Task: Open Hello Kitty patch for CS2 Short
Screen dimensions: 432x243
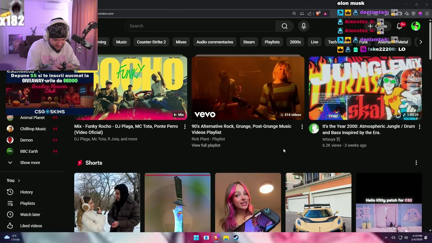Action: pyautogui.click(x=389, y=202)
